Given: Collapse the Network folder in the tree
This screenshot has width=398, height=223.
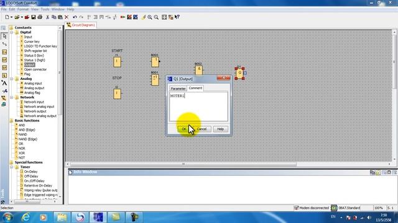Looking at the screenshot, I should tap(11, 97).
